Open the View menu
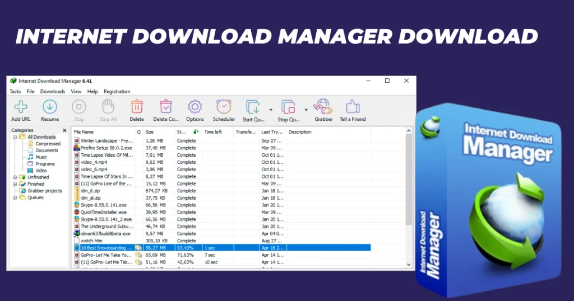Image resolution: width=574 pixels, height=301 pixels. coord(76,91)
